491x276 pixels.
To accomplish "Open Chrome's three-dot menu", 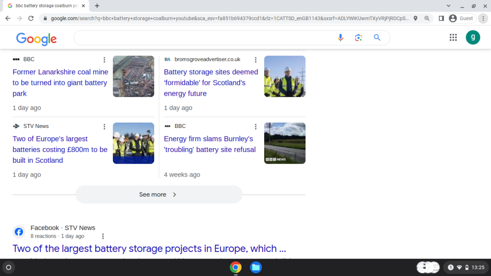I will pyautogui.click(x=483, y=19).
